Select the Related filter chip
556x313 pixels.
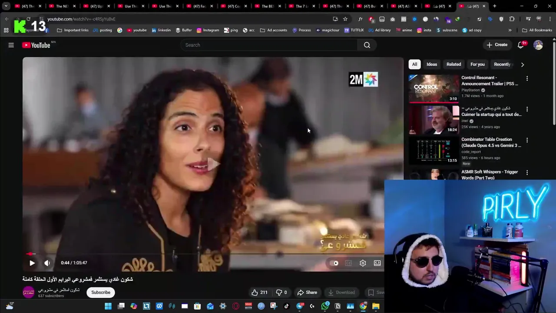[x=454, y=64]
